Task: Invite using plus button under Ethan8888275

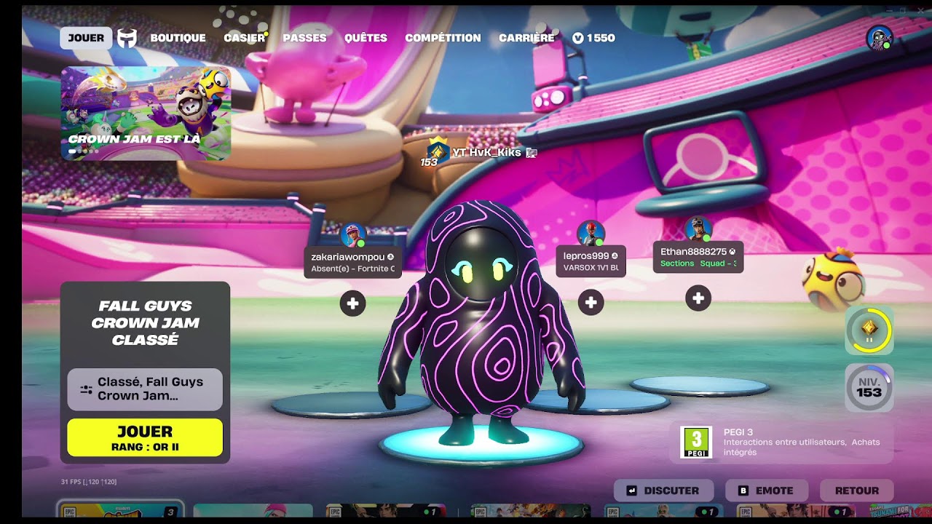Action: tap(698, 298)
